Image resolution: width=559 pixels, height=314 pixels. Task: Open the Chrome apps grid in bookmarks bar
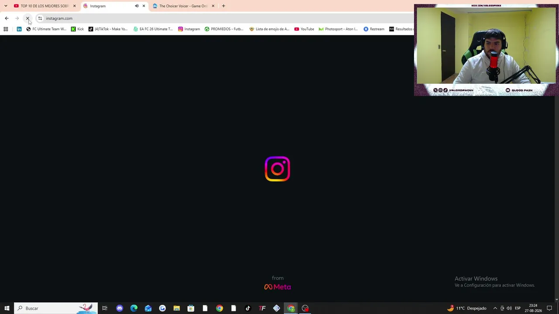[x=6, y=29]
